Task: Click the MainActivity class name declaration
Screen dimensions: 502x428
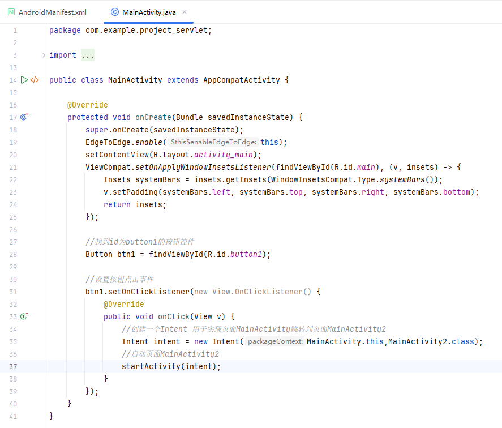Action: [135, 80]
